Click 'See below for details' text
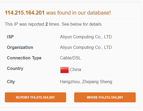143x111 pixels. [x=82, y=24]
